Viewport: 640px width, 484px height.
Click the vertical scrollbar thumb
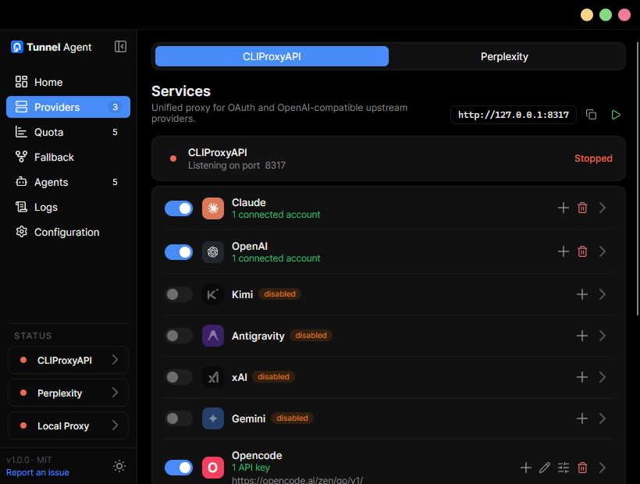(x=638, y=178)
